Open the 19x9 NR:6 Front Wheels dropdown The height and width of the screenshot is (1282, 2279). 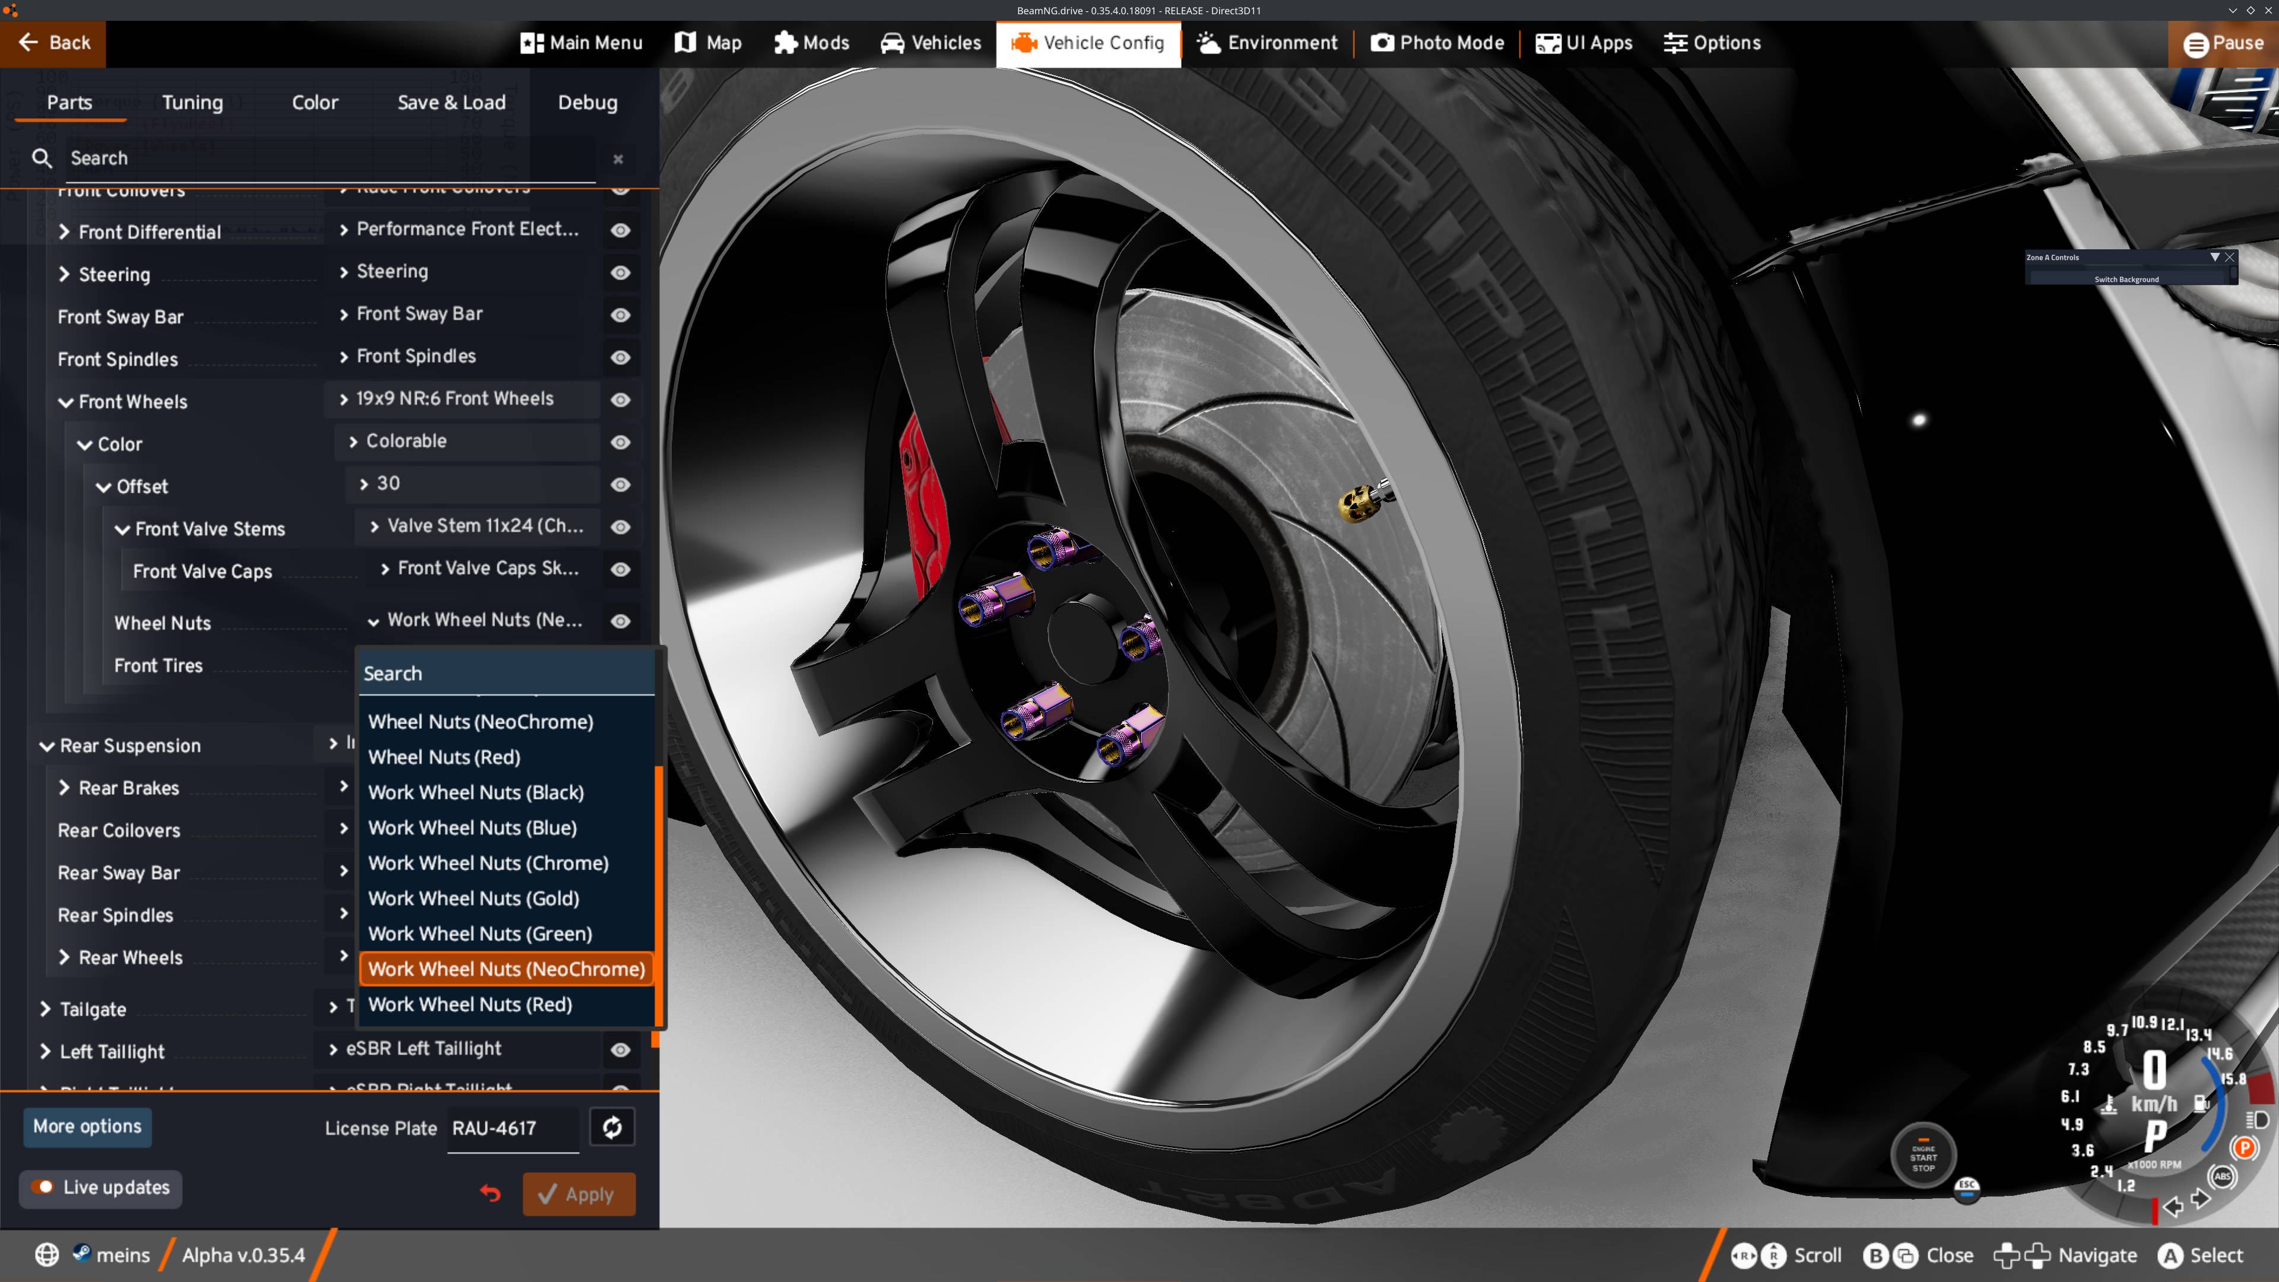pyautogui.click(x=463, y=399)
